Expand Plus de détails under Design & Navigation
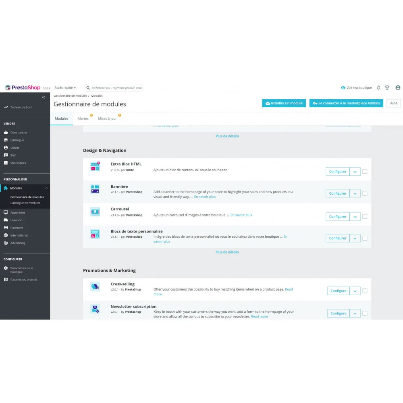Image resolution: width=403 pixels, height=403 pixels. pyautogui.click(x=227, y=252)
